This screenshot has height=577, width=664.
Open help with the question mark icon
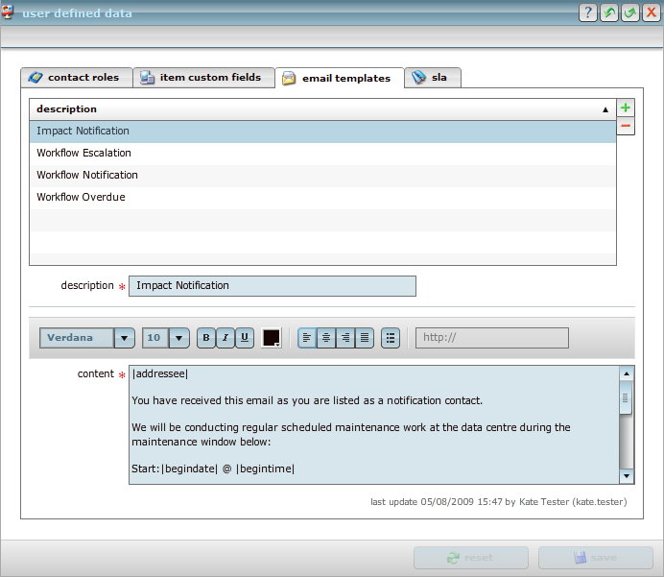(x=588, y=12)
